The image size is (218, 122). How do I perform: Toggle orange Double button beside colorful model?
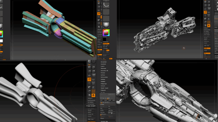coord(99,49)
